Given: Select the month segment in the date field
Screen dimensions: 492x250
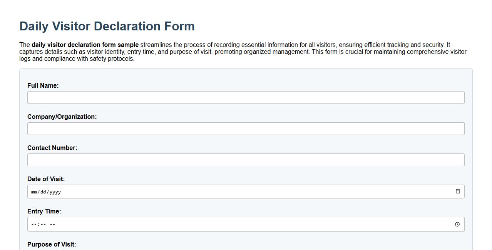Looking at the screenshot, I should point(33,192).
